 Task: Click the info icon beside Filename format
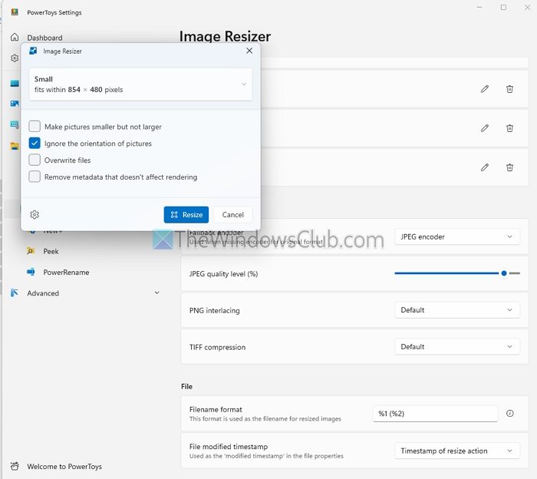point(510,413)
